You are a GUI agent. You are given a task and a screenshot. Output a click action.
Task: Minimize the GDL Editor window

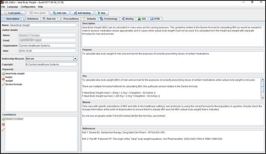(243, 2)
